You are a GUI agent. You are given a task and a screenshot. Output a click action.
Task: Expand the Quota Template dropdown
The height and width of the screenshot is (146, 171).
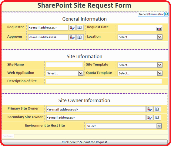click(x=160, y=73)
